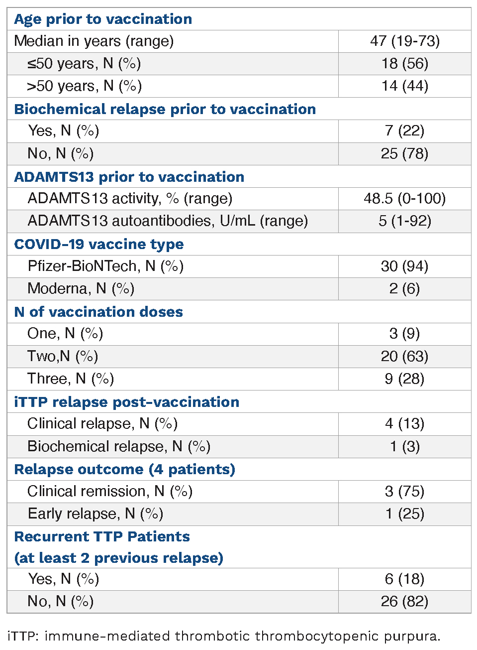Select the "Clinical relapse, N (%)" row label
477x650 pixels.
point(102,423)
